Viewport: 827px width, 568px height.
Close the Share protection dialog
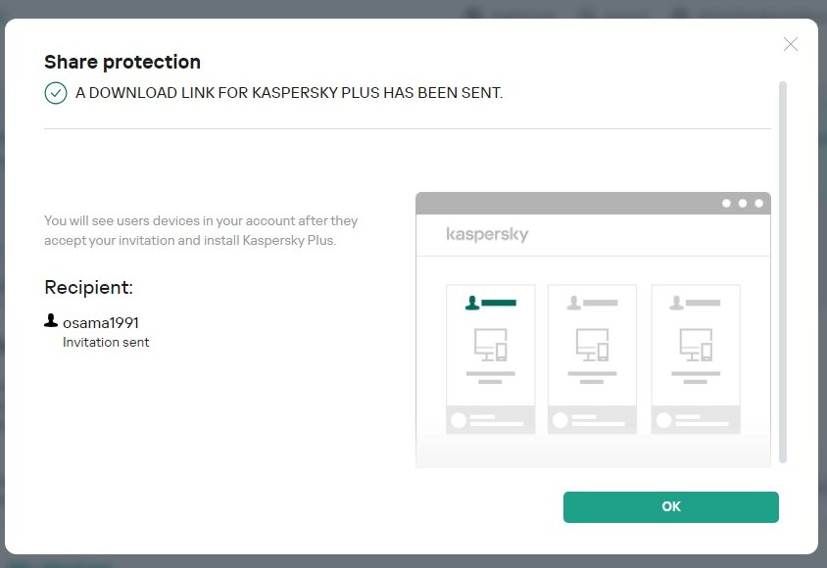click(x=791, y=44)
